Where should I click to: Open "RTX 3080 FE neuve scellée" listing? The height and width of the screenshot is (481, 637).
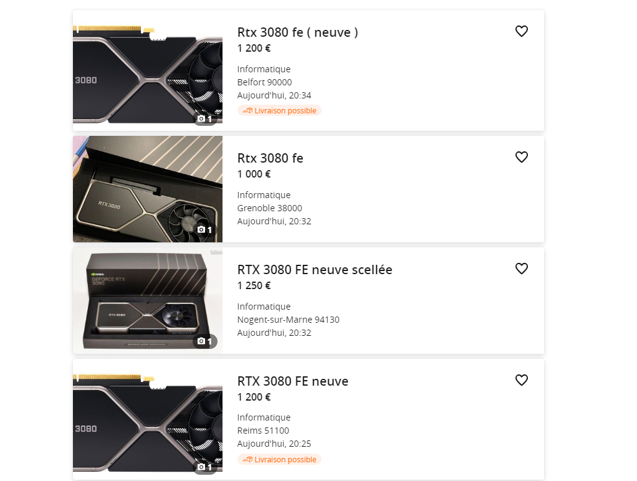pos(315,270)
